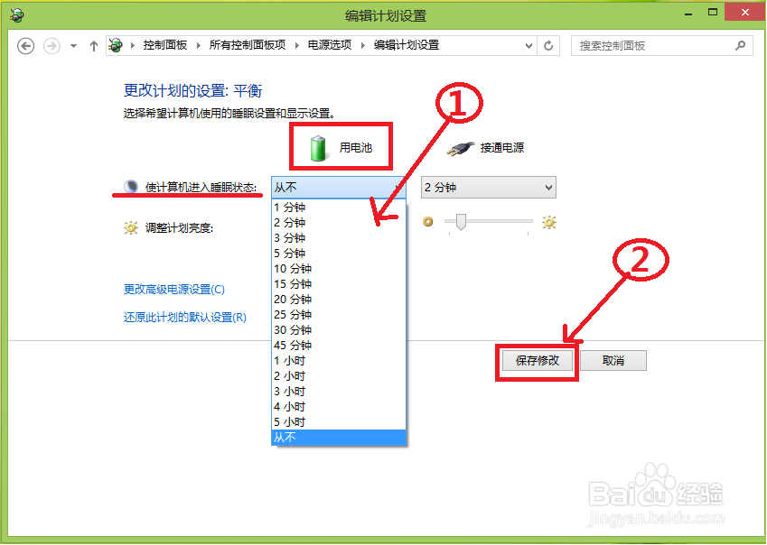This screenshot has width=767, height=545.
Task: Click the brightness slider handle
Action: coord(461,222)
